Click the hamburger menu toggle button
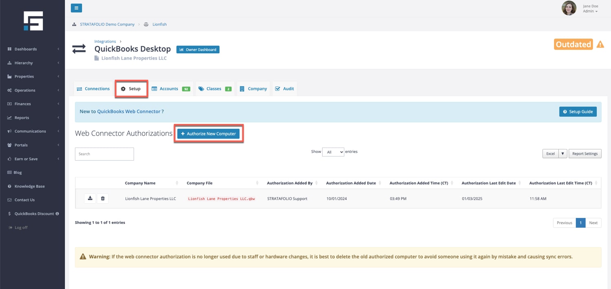The width and height of the screenshot is (611, 289). pyautogui.click(x=76, y=8)
